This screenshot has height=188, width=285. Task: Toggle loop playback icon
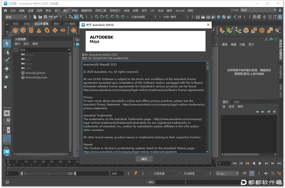pos(244,173)
